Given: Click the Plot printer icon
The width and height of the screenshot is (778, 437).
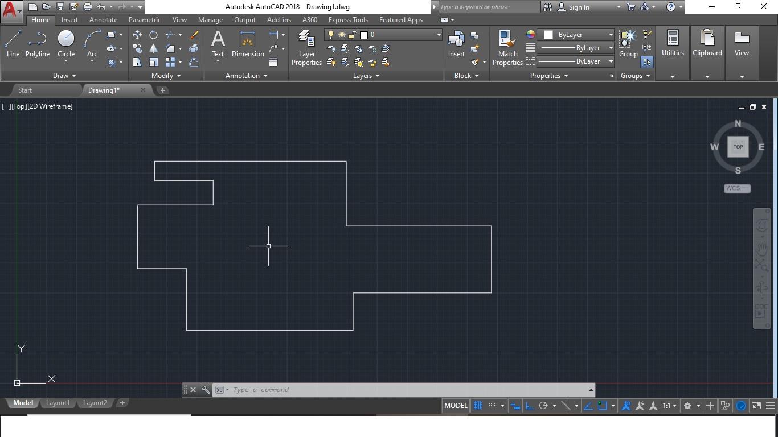Looking at the screenshot, I should coord(88,7).
